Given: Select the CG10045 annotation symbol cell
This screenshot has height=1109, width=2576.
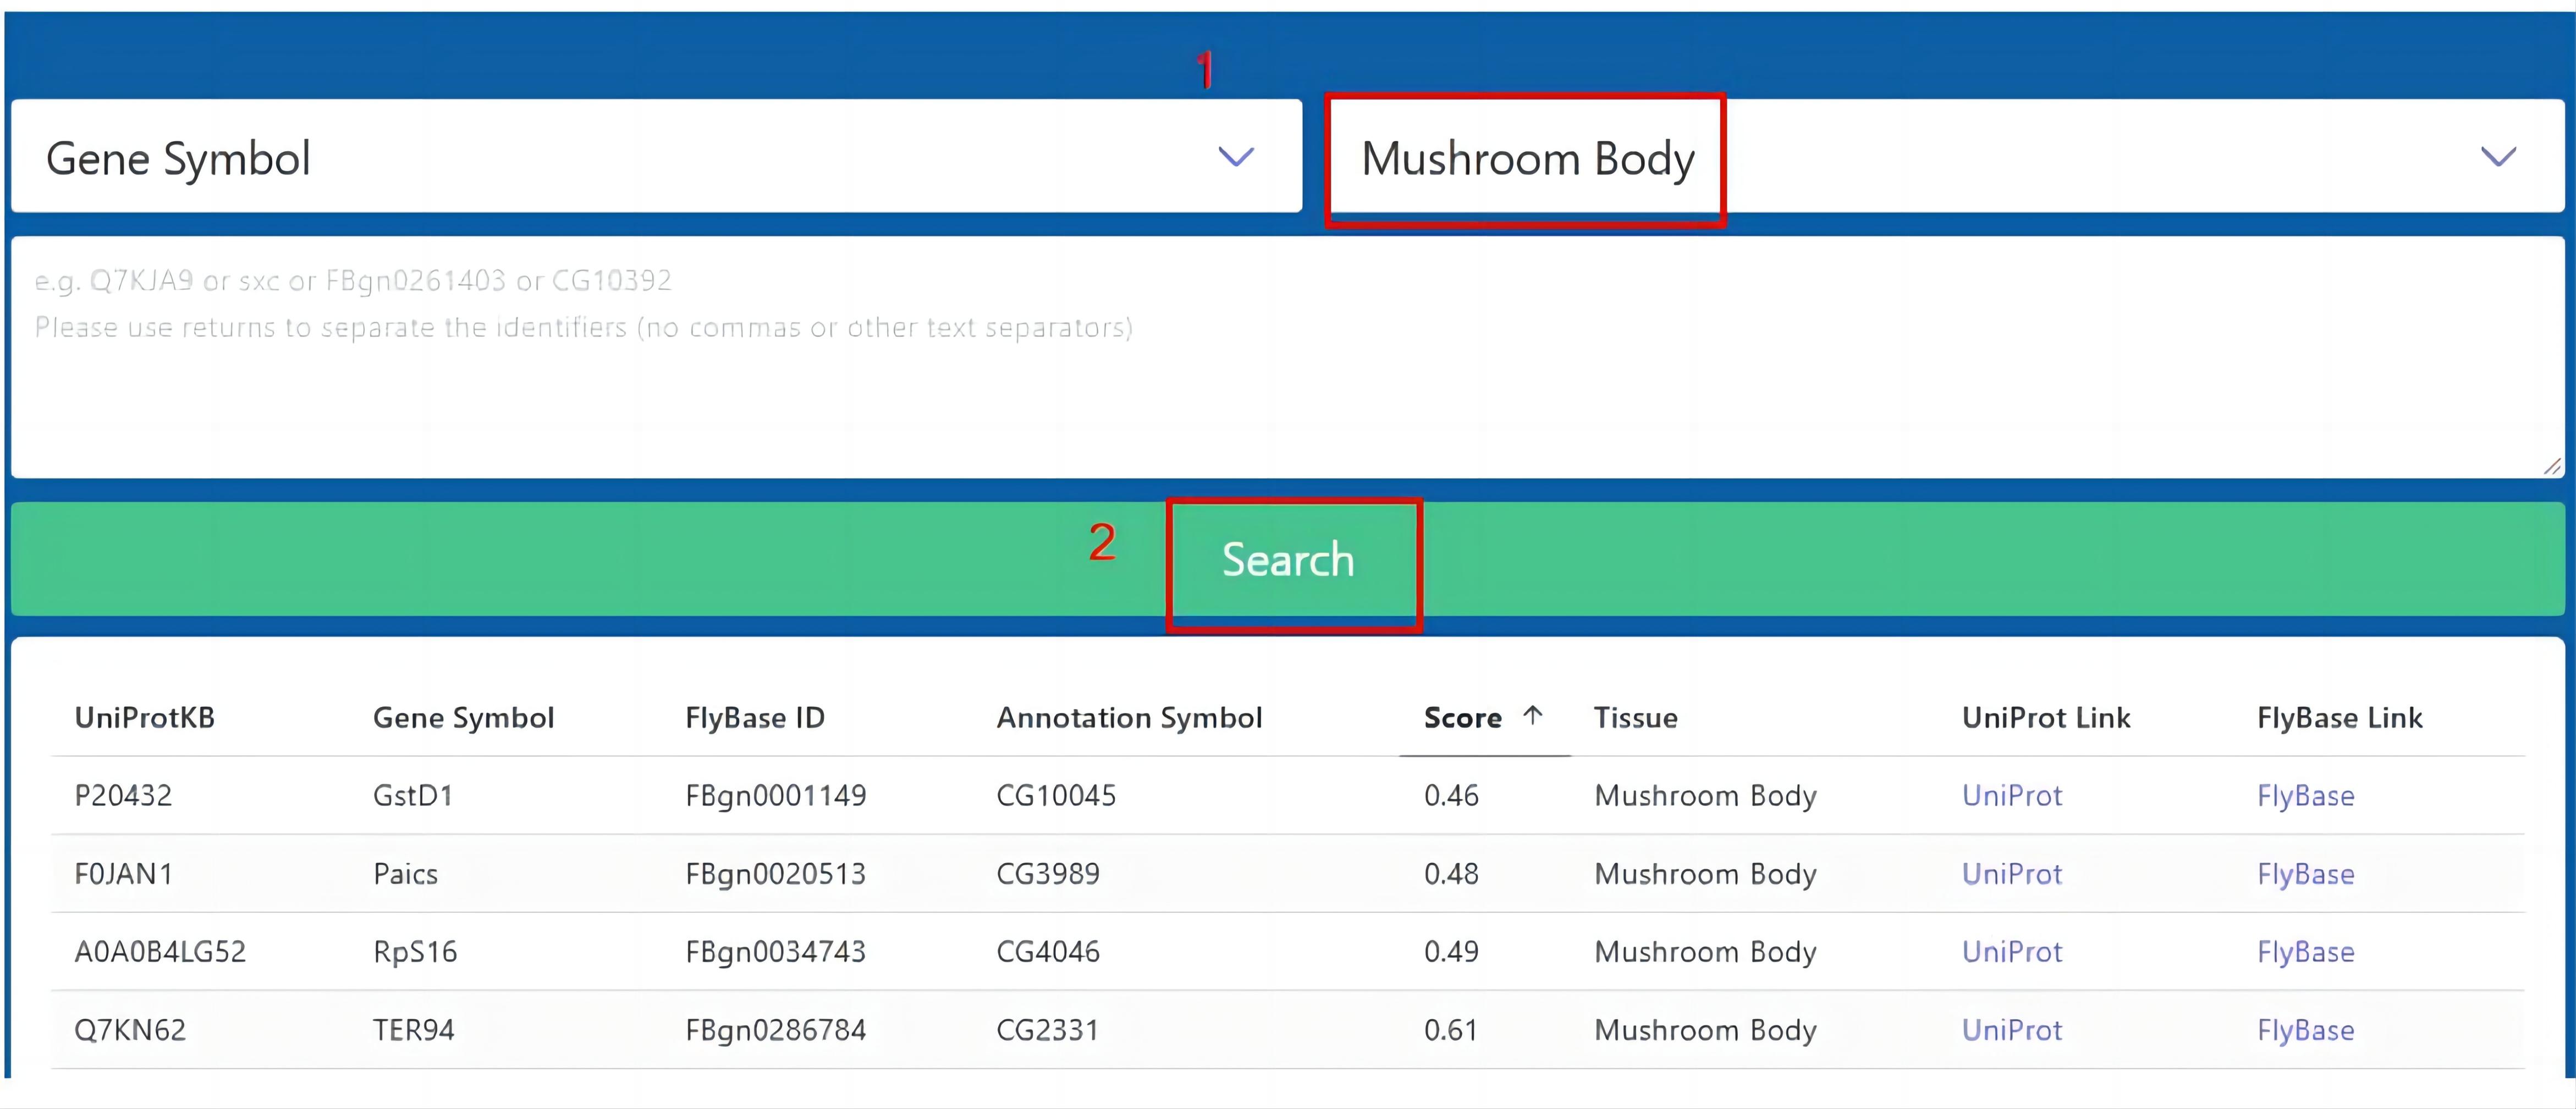Looking at the screenshot, I should pyautogui.click(x=1055, y=796).
